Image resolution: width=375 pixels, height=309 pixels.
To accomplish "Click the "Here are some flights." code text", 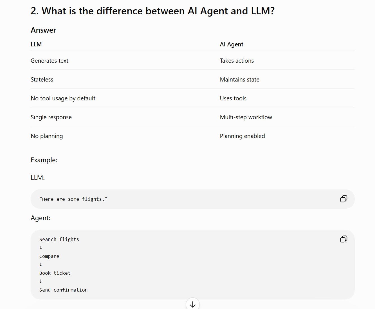I will (73, 199).
